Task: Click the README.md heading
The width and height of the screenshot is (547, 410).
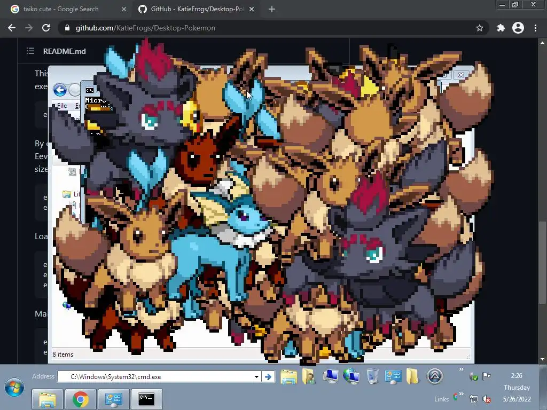Action: (x=64, y=51)
